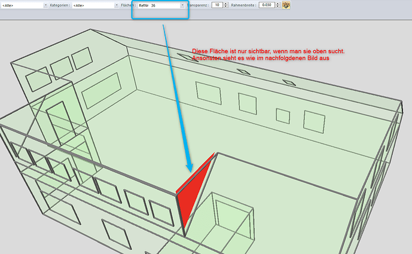Screen dimensions: 412x254
Task: Click the 3D cube view icon
Action: (286, 5)
